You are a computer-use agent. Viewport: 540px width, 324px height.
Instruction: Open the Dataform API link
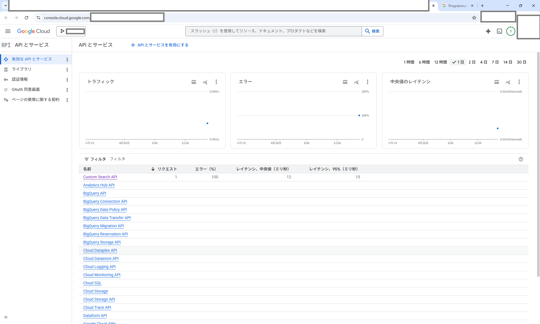[95, 316]
